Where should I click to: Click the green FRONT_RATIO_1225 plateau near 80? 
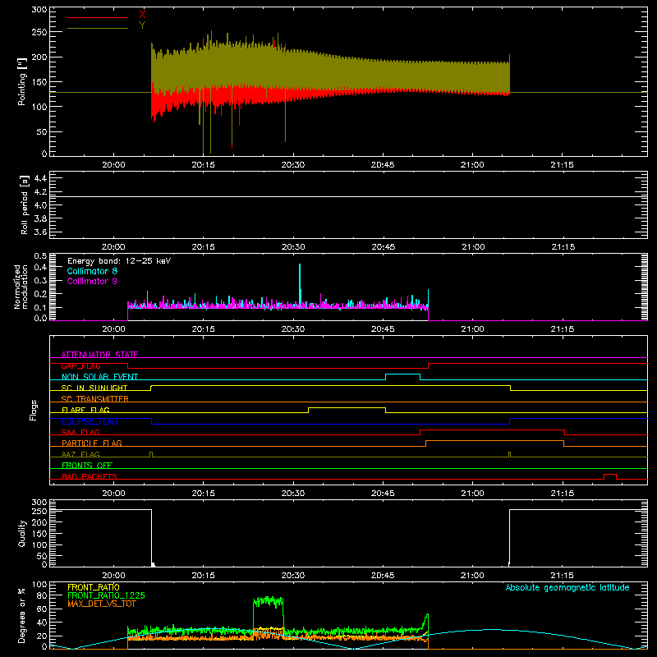point(269,602)
